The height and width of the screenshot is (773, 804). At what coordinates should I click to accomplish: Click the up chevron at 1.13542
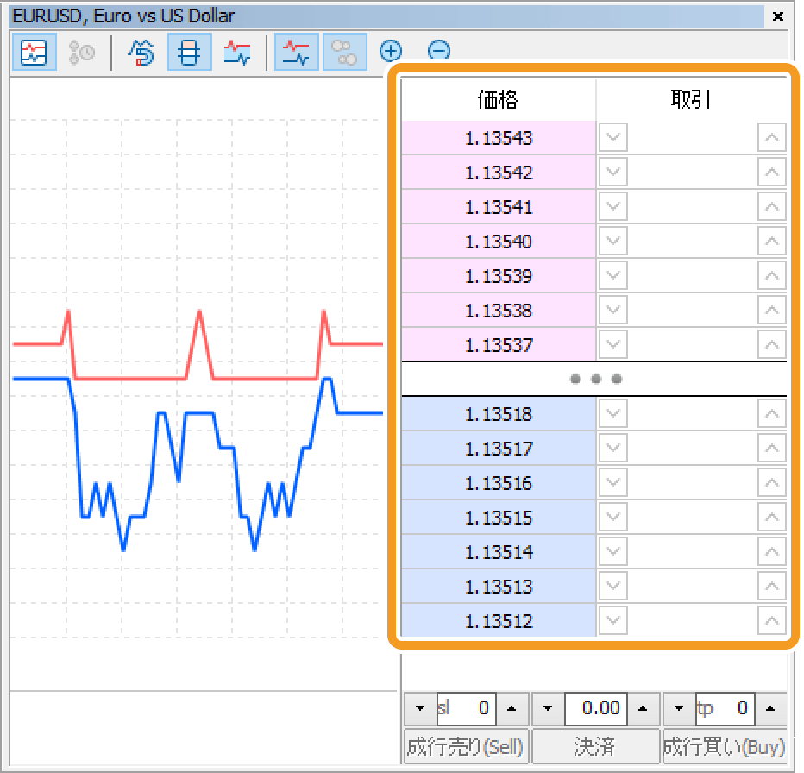pyautogui.click(x=772, y=172)
